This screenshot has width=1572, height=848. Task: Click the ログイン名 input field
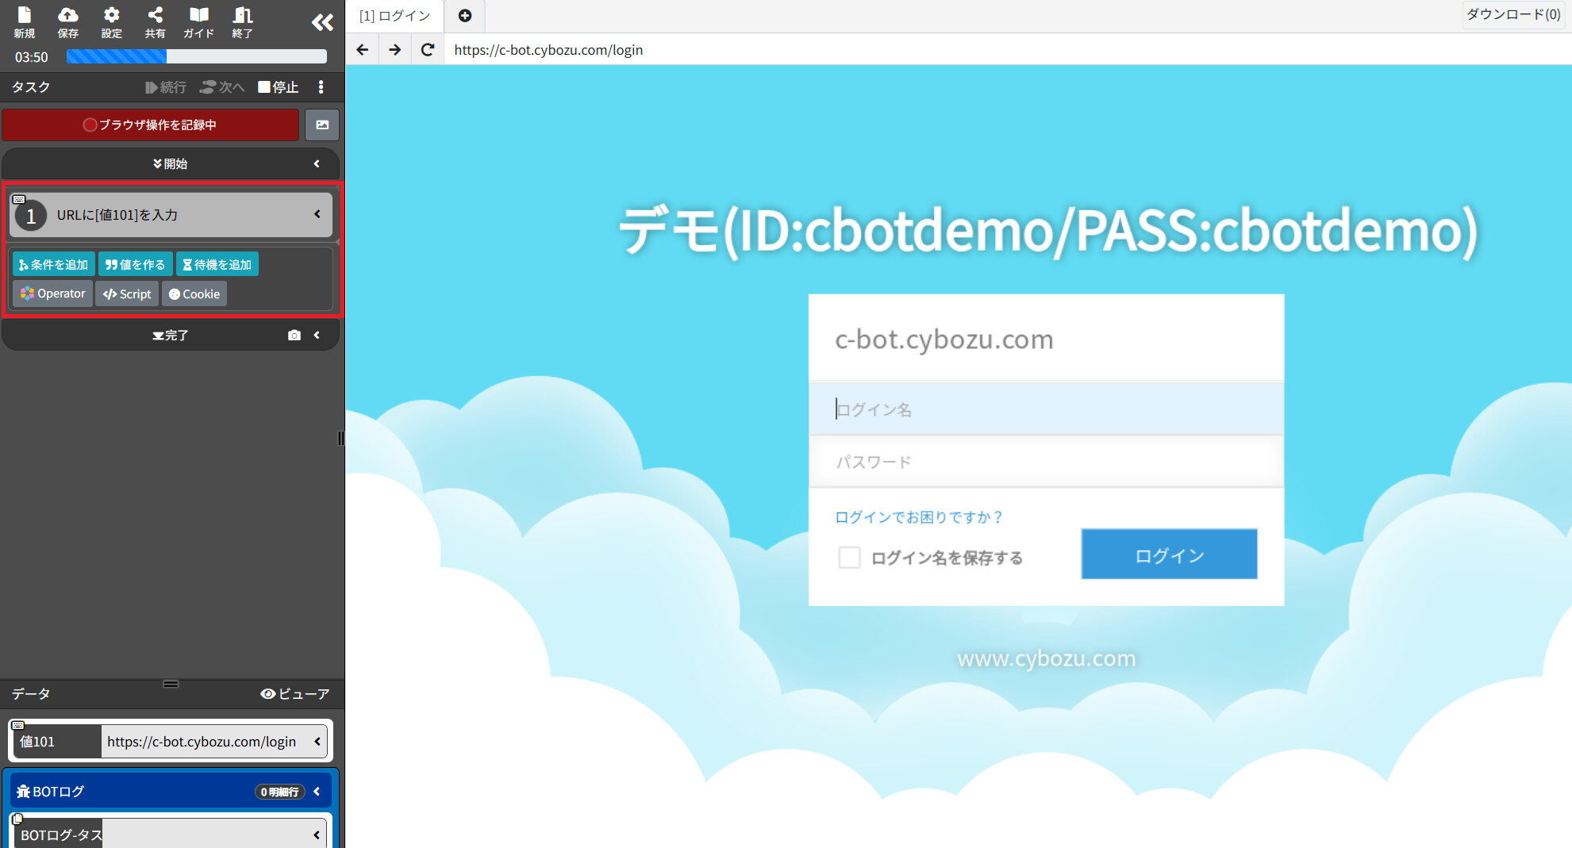(x=1046, y=409)
